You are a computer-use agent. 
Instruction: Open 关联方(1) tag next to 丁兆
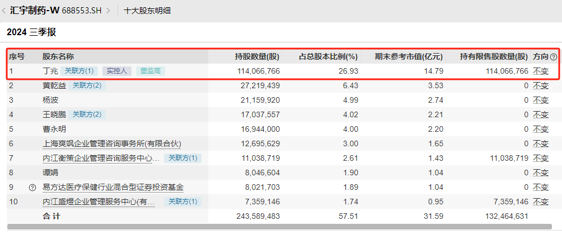[x=79, y=71]
